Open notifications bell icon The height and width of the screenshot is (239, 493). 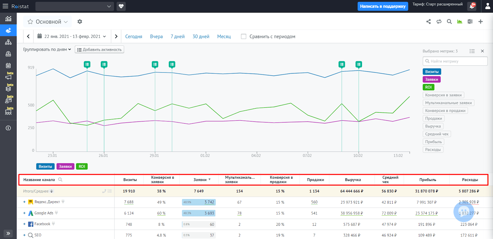(472, 6)
